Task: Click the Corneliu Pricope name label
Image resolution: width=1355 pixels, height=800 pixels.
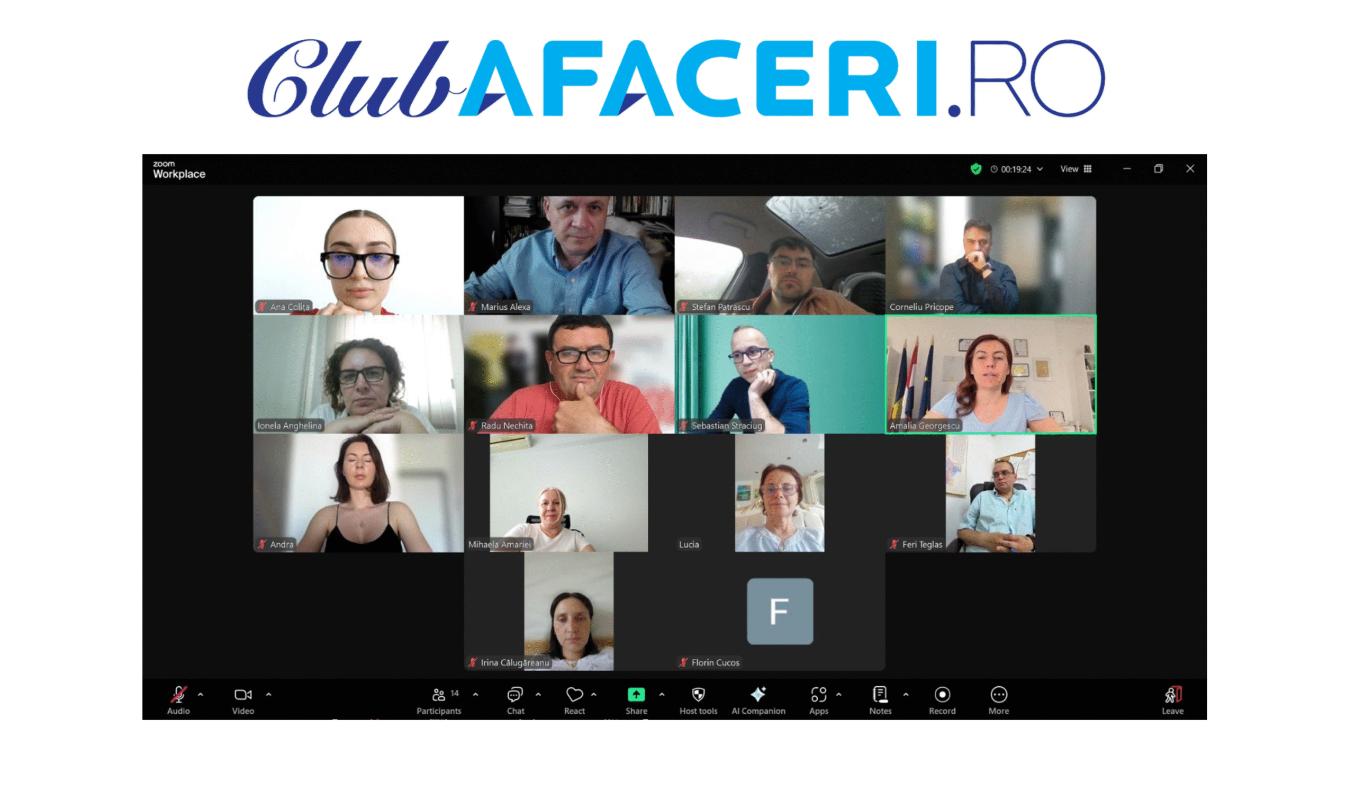Action: 922,307
